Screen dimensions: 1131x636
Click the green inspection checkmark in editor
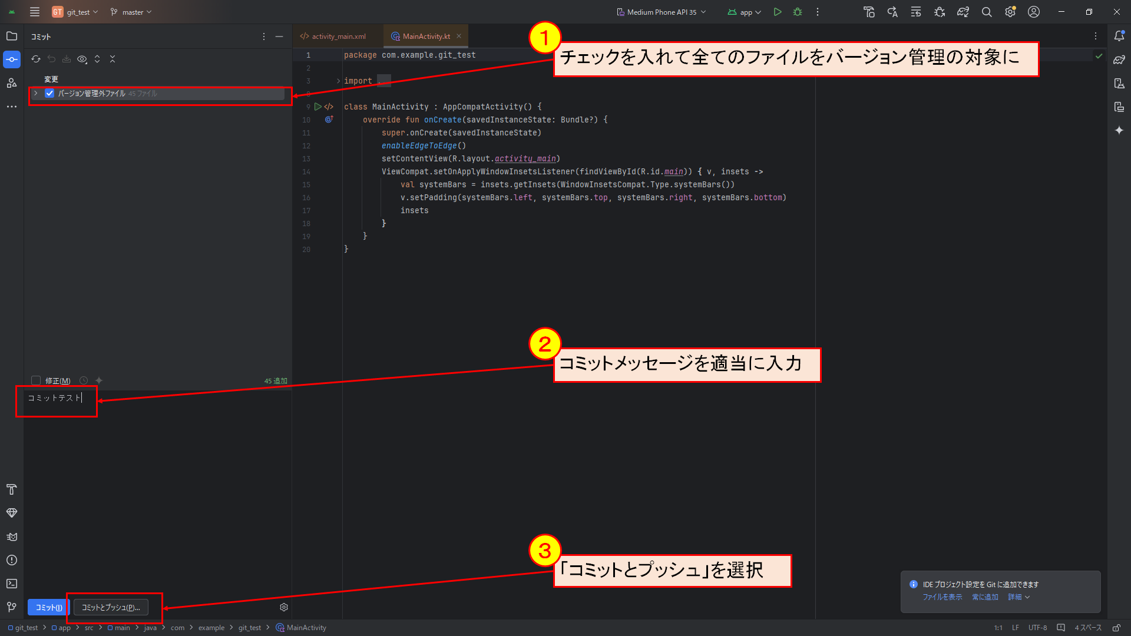tap(1099, 55)
